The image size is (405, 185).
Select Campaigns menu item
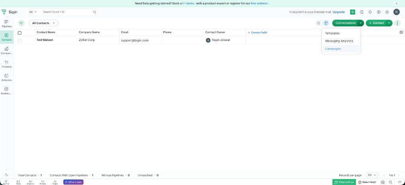(341, 49)
